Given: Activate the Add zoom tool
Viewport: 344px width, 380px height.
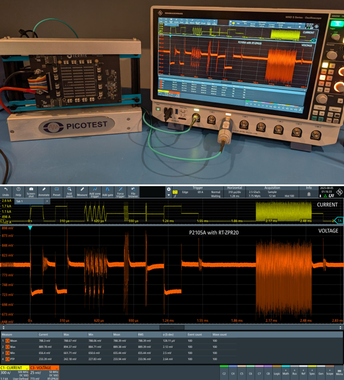Looking at the screenshot, I should [x=69, y=192].
